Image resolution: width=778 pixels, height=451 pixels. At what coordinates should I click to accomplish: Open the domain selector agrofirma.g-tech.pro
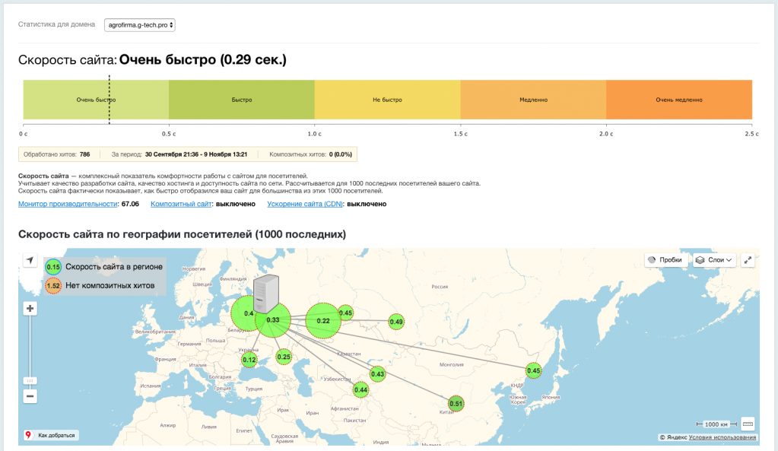(x=140, y=25)
